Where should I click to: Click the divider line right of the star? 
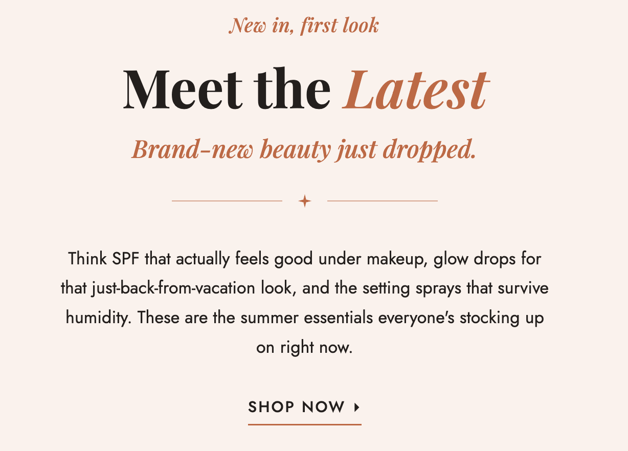pos(383,201)
